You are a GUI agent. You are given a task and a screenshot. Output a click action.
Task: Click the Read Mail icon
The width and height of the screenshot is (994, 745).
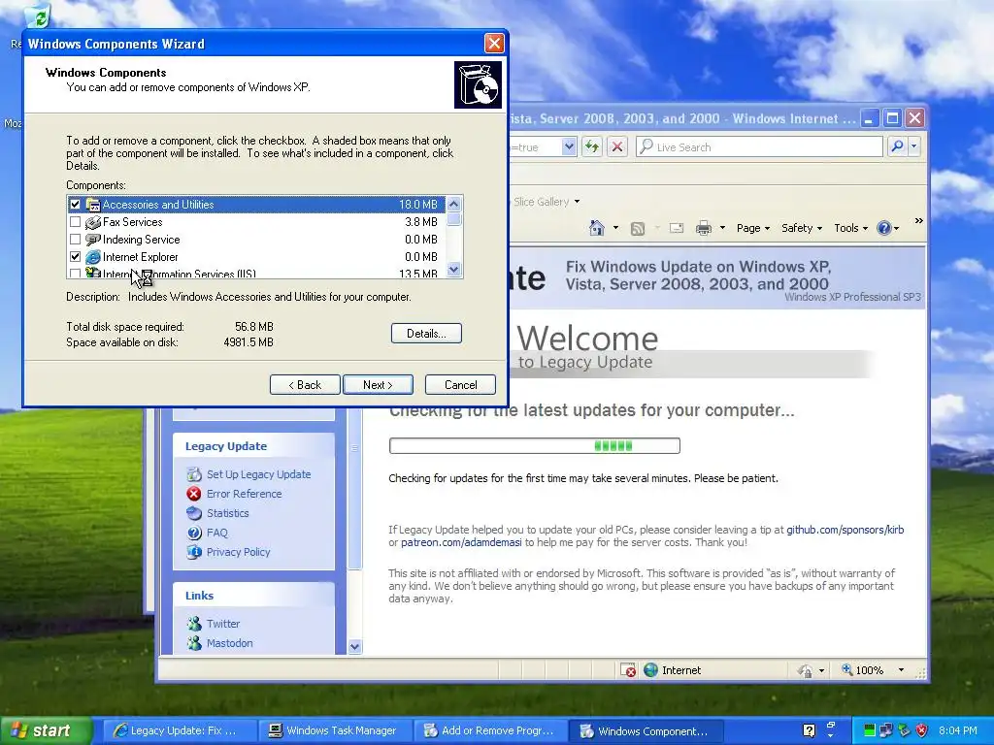pyautogui.click(x=677, y=228)
